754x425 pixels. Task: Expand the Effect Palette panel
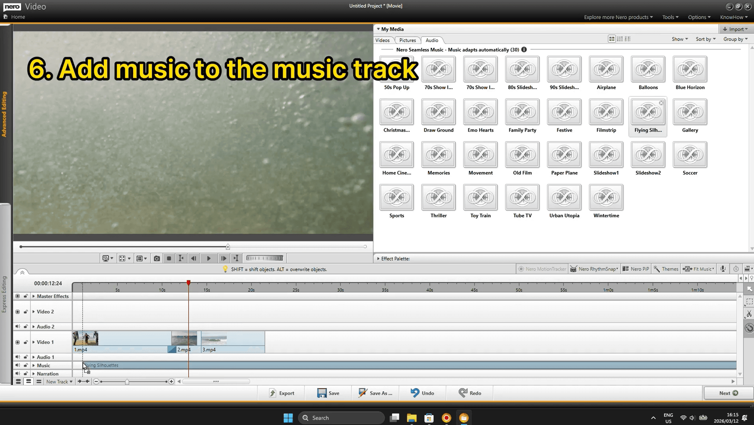pos(378,259)
